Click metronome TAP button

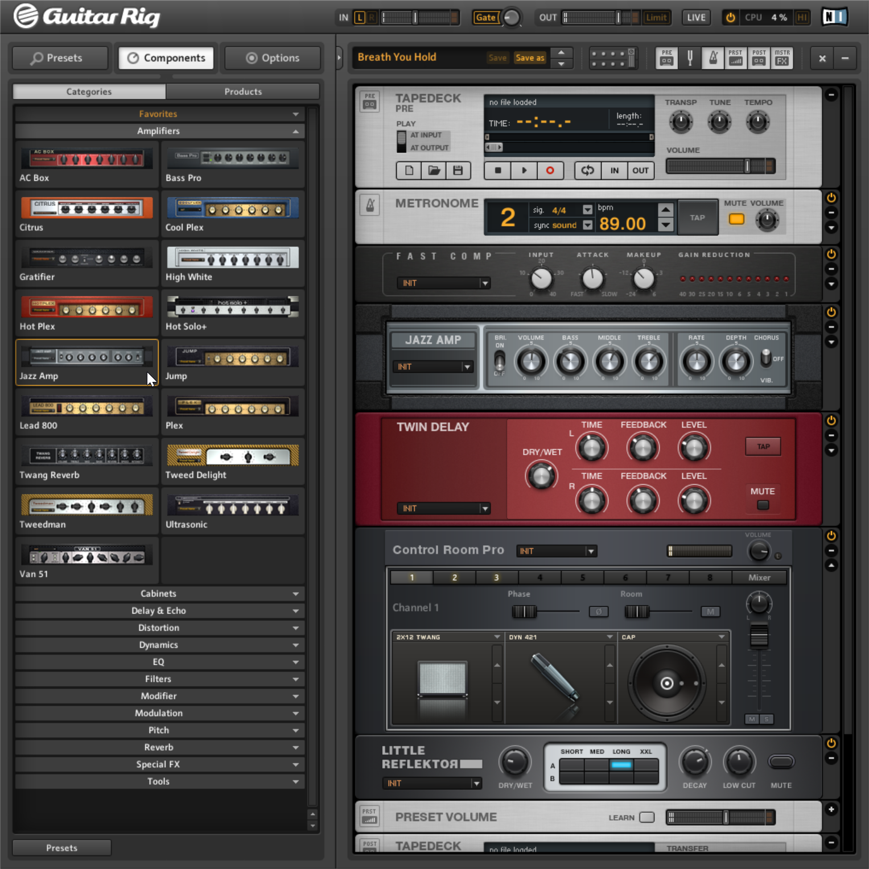click(x=697, y=217)
